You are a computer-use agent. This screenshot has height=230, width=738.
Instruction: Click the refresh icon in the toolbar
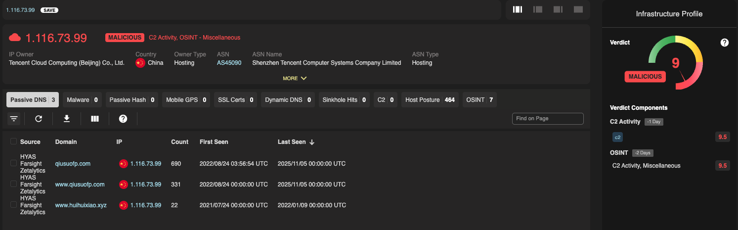tap(39, 119)
